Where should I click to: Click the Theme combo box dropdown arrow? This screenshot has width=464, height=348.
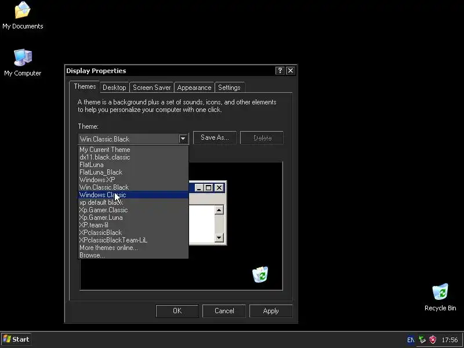[x=183, y=139]
